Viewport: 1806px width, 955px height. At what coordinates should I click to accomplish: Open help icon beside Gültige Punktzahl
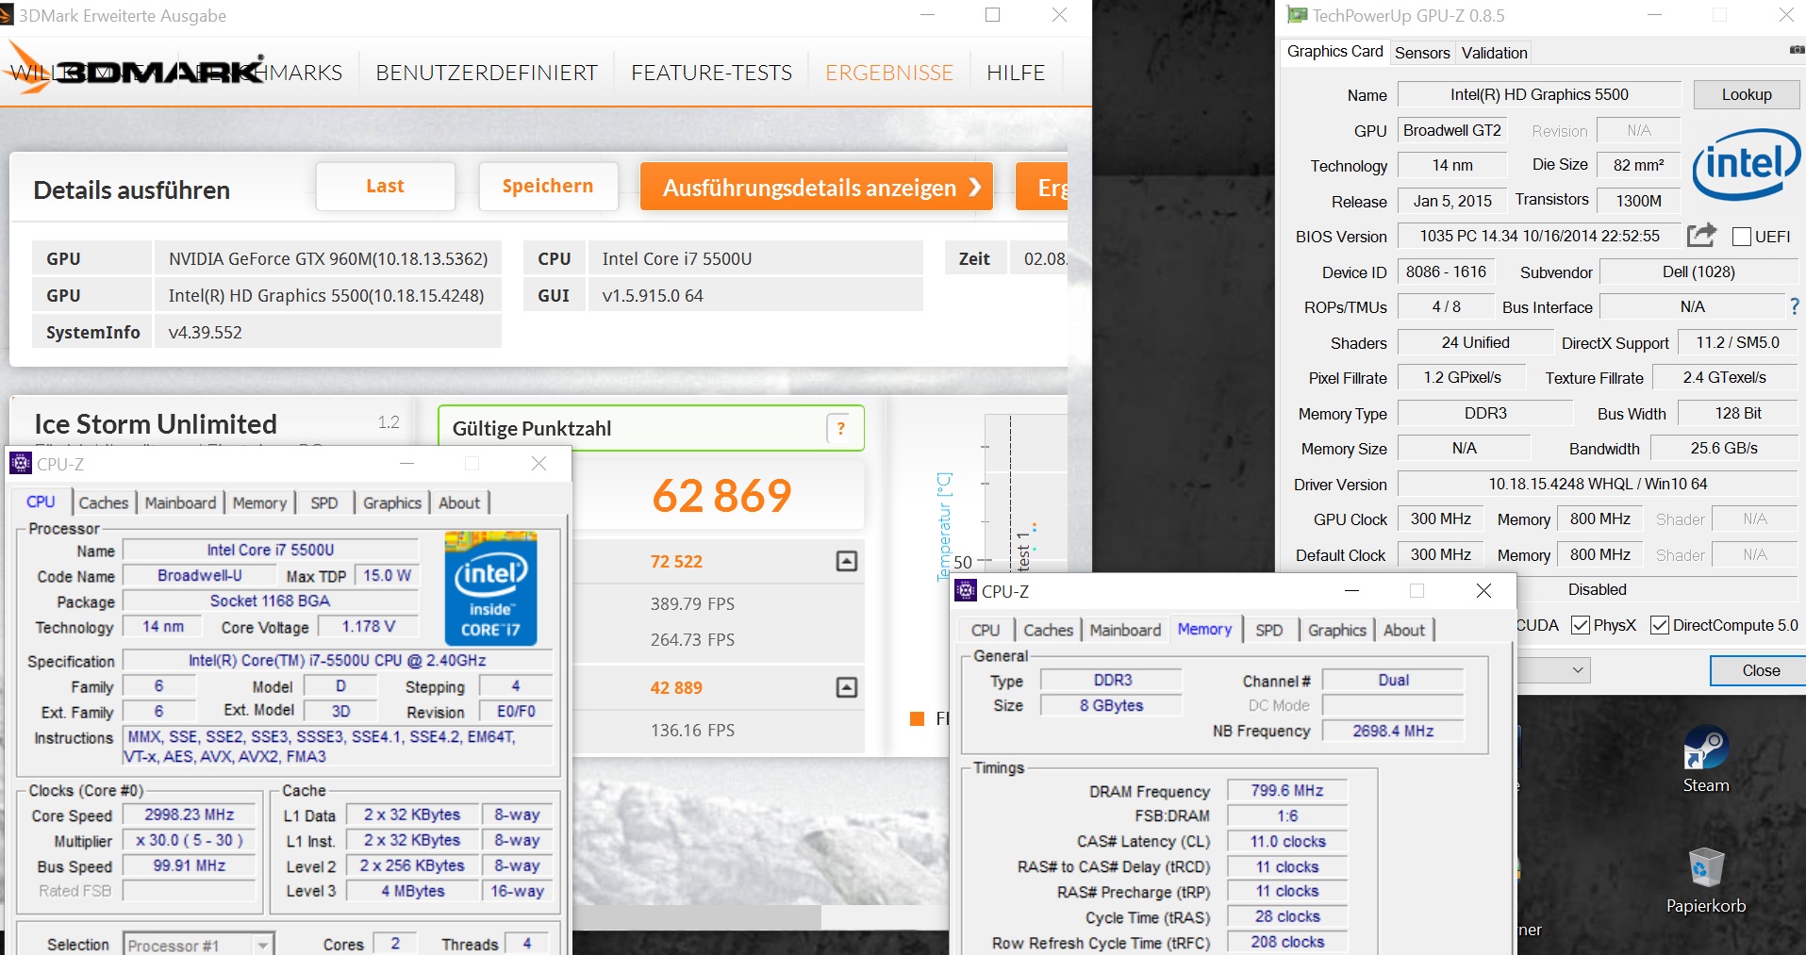pos(840,428)
